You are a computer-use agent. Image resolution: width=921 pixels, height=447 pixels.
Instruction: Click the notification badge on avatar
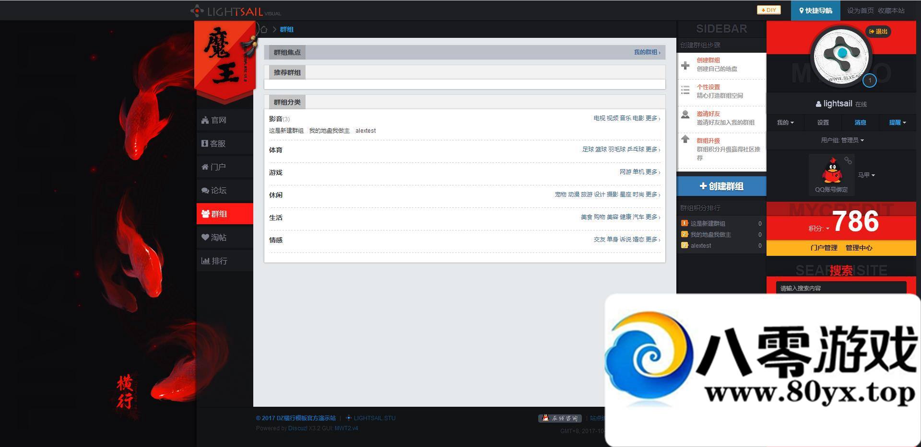(869, 80)
